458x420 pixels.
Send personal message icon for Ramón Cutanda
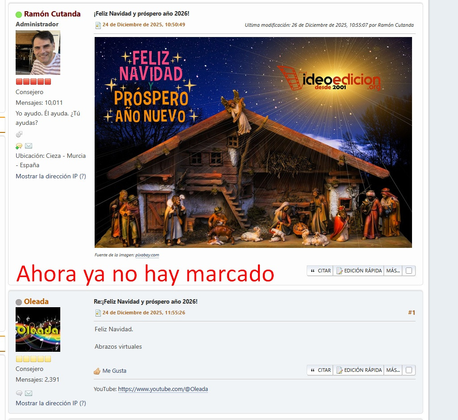(x=19, y=146)
